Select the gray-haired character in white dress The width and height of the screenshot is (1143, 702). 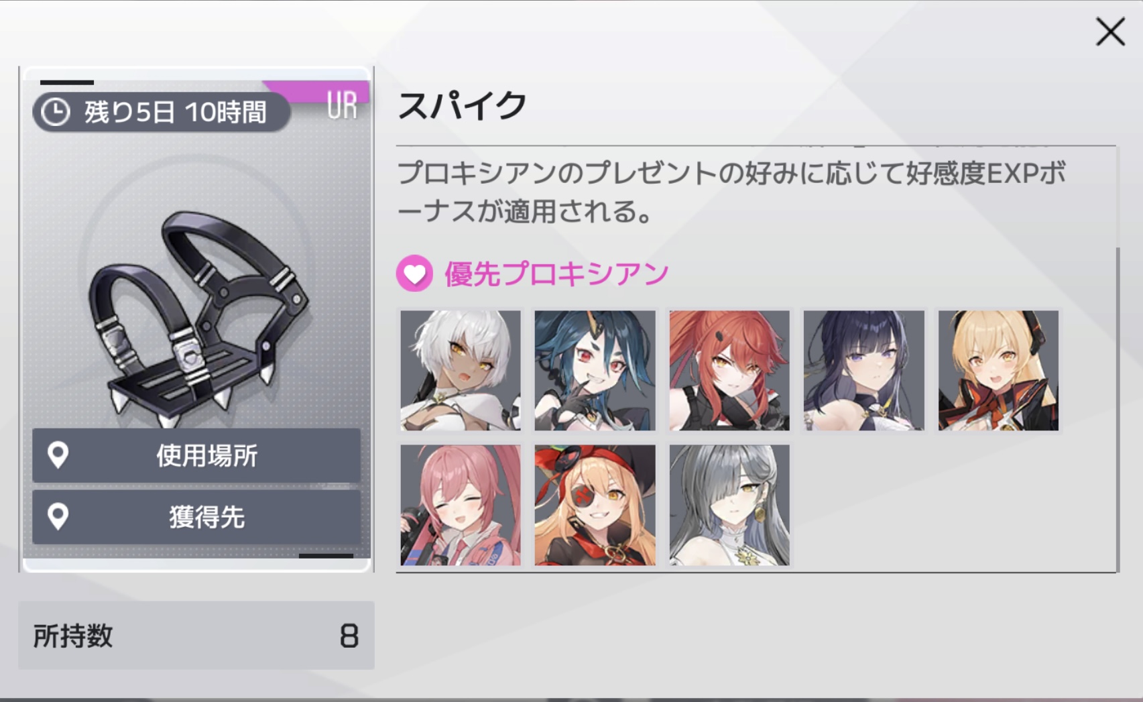[729, 505]
